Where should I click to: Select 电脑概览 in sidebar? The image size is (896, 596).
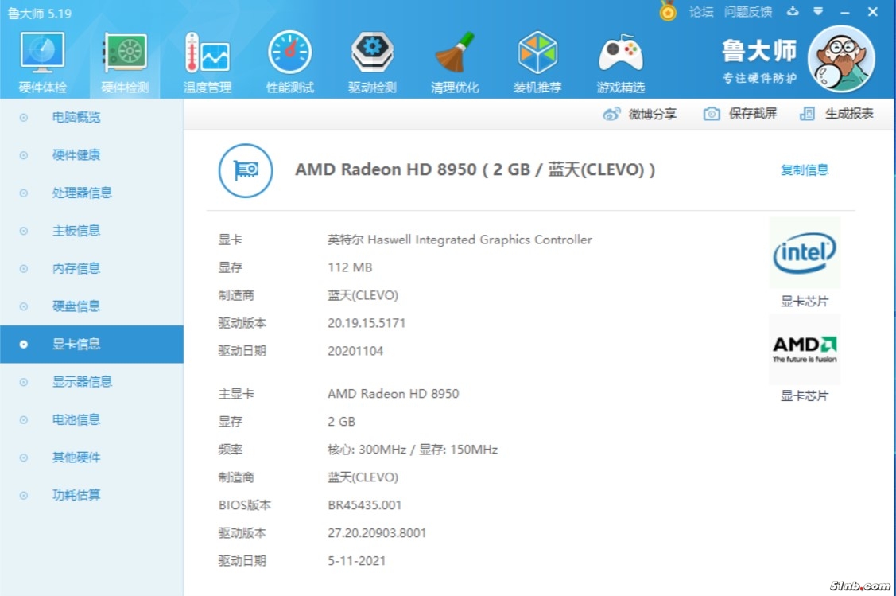point(91,117)
